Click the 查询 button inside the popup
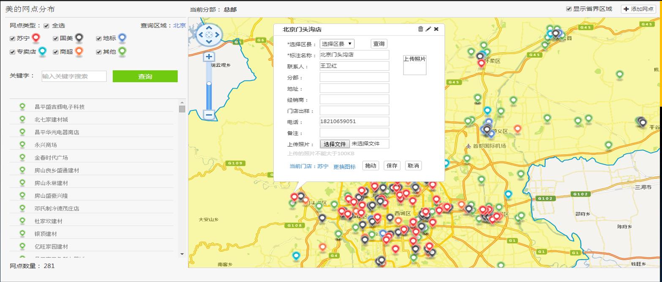662x282 pixels. 379,44
